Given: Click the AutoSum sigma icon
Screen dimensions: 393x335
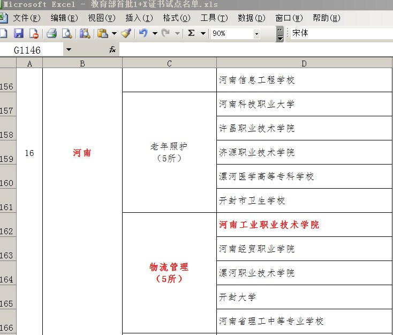Looking at the screenshot, I should (x=191, y=33).
